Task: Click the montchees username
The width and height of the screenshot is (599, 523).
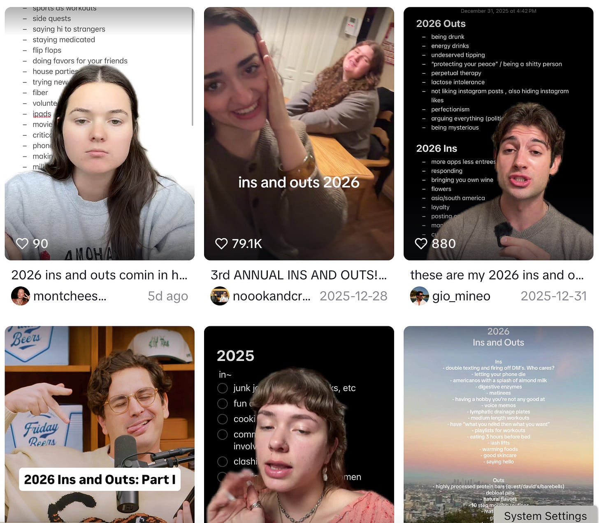Action: 70,296
